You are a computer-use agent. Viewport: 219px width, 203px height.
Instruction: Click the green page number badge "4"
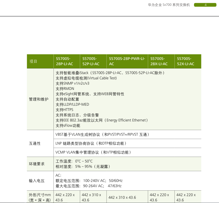click(x=205, y=5)
